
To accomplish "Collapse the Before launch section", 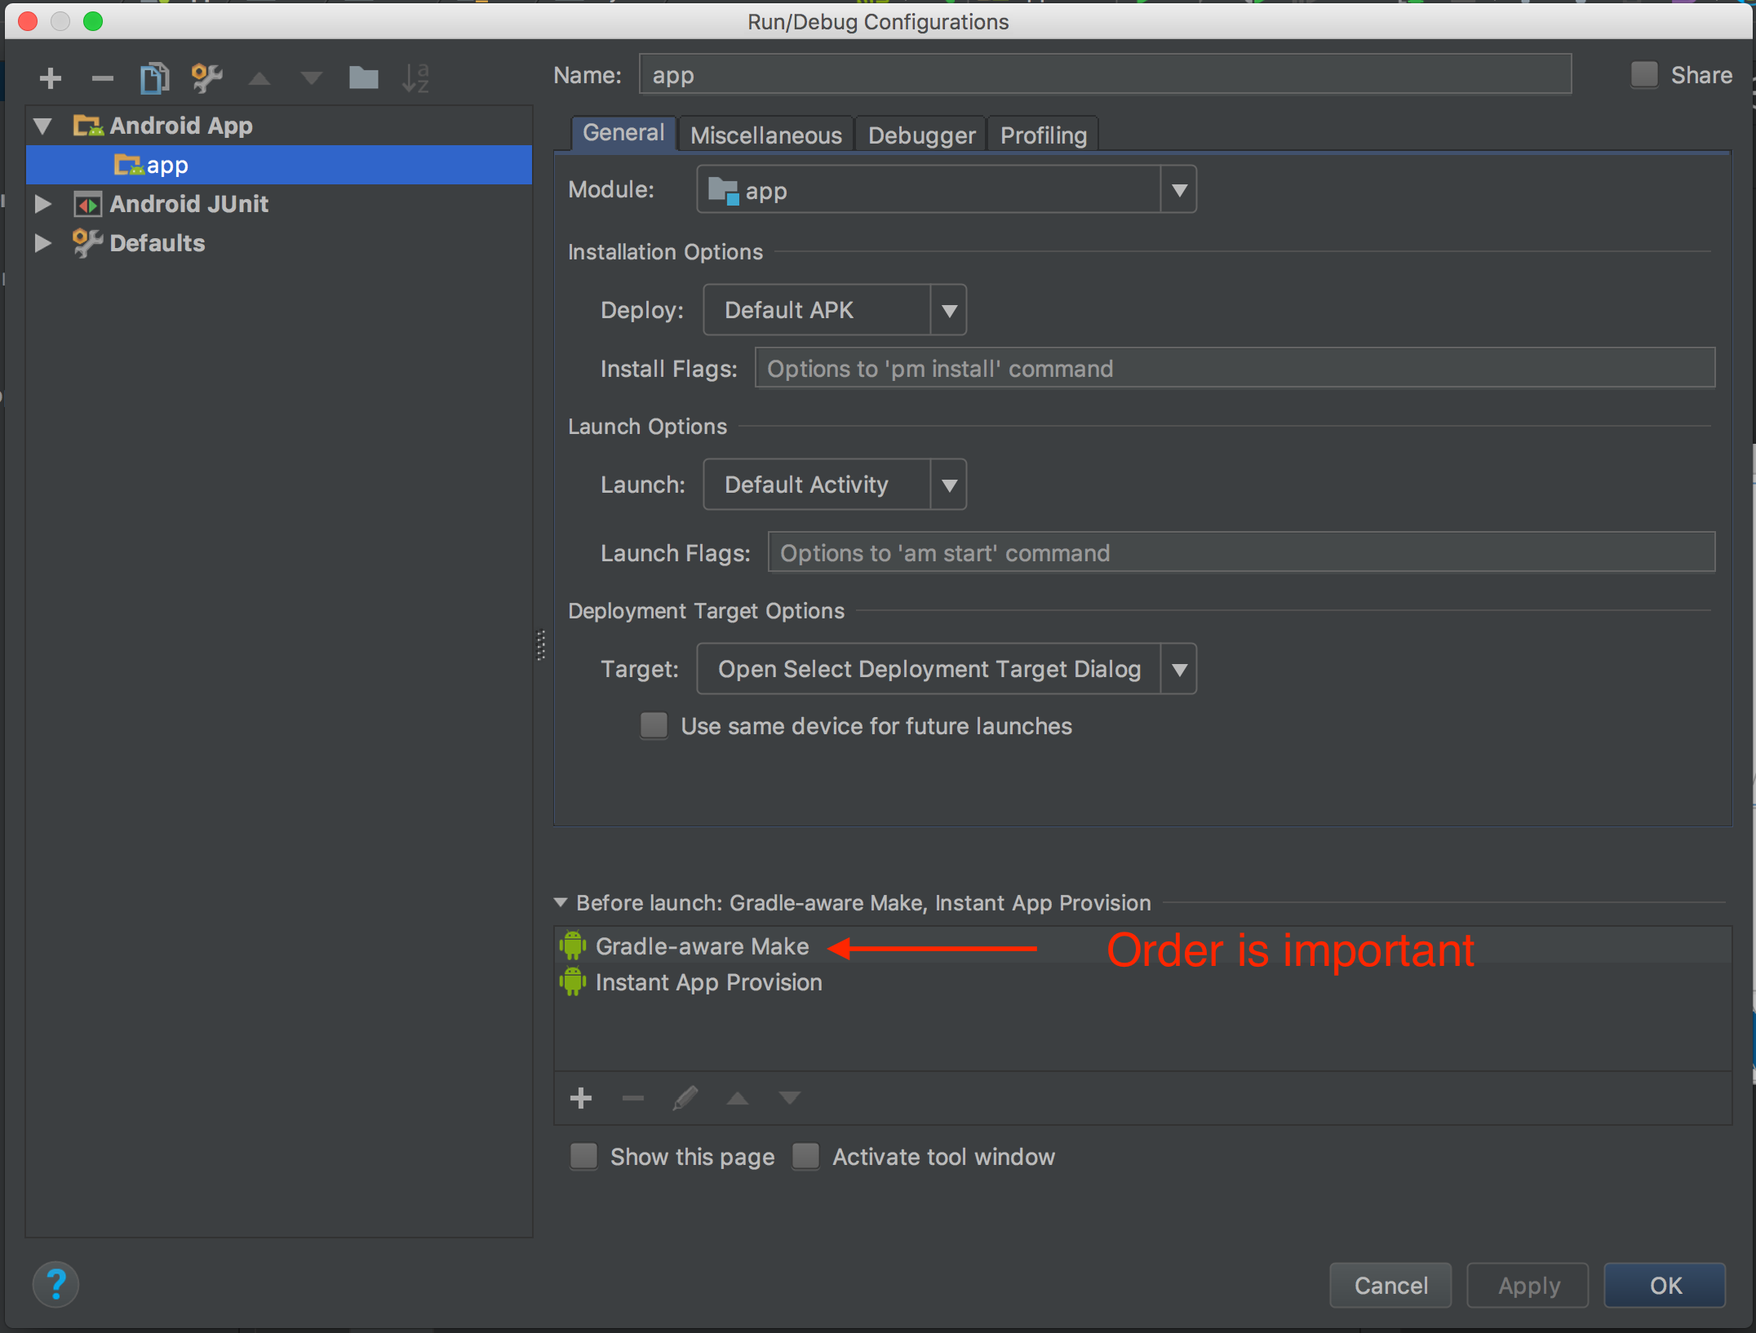I will pyautogui.click(x=561, y=903).
